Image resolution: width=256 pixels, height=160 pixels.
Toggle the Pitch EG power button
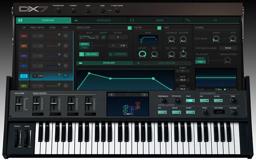coord(110,54)
